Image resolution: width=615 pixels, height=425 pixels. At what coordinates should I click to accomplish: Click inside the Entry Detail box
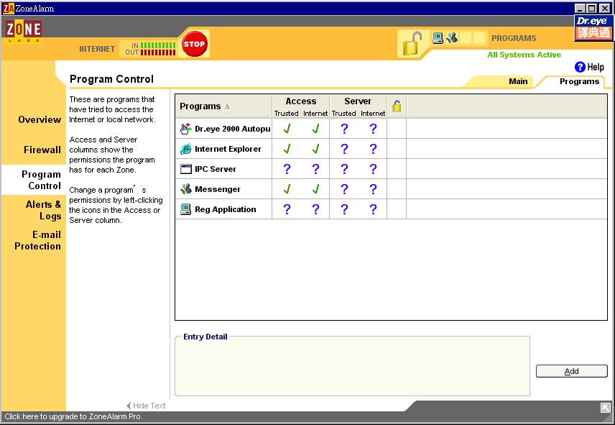(x=352, y=367)
